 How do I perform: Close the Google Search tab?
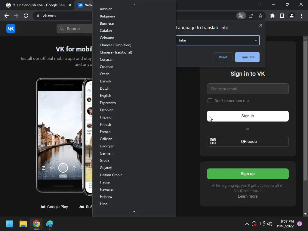(x=70, y=5)
